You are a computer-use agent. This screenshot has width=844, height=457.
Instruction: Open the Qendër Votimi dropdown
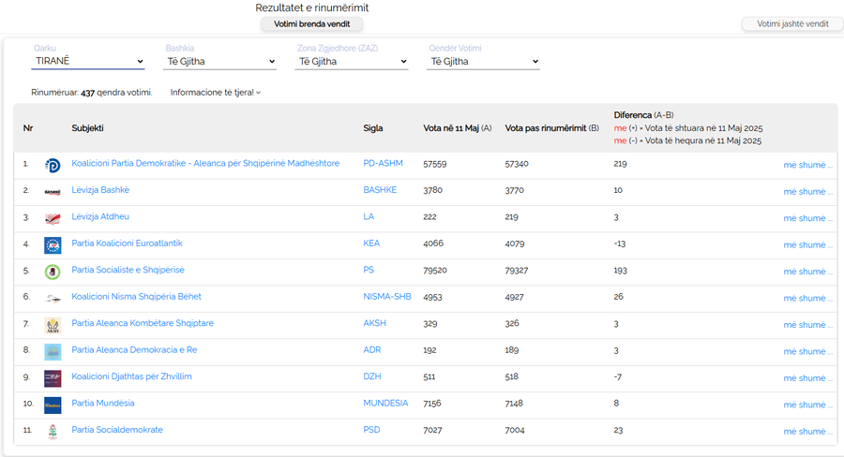click(483, 61)
